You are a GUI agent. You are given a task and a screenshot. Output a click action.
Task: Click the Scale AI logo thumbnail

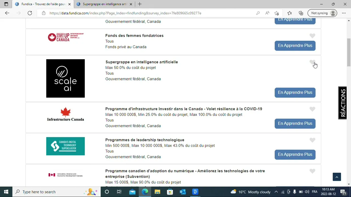coord(66,78)
